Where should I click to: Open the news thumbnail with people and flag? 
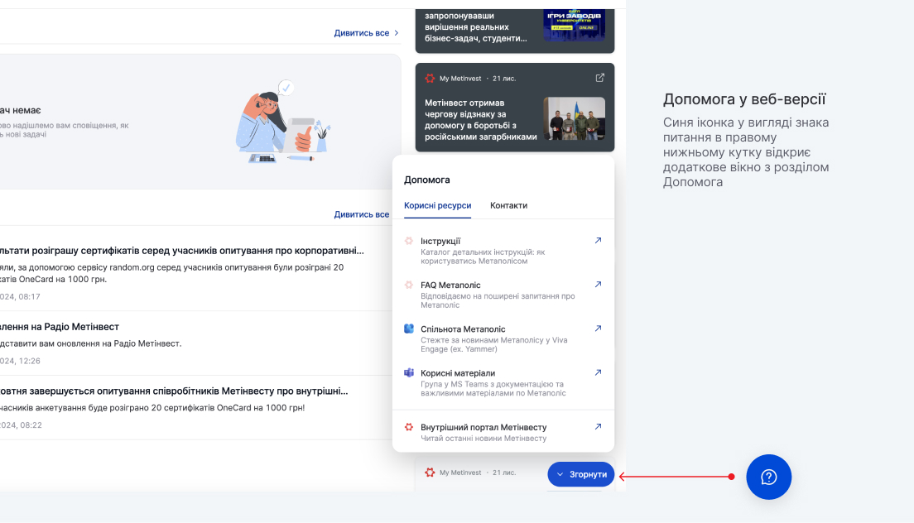[x=575, y=119]
